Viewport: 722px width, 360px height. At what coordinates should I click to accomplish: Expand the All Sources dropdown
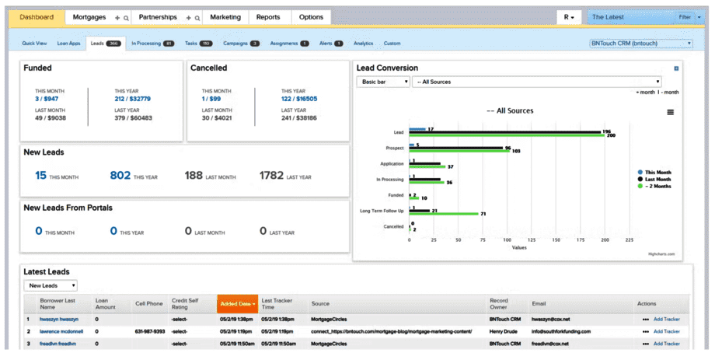pyautogui.click(x=537, y=82)
